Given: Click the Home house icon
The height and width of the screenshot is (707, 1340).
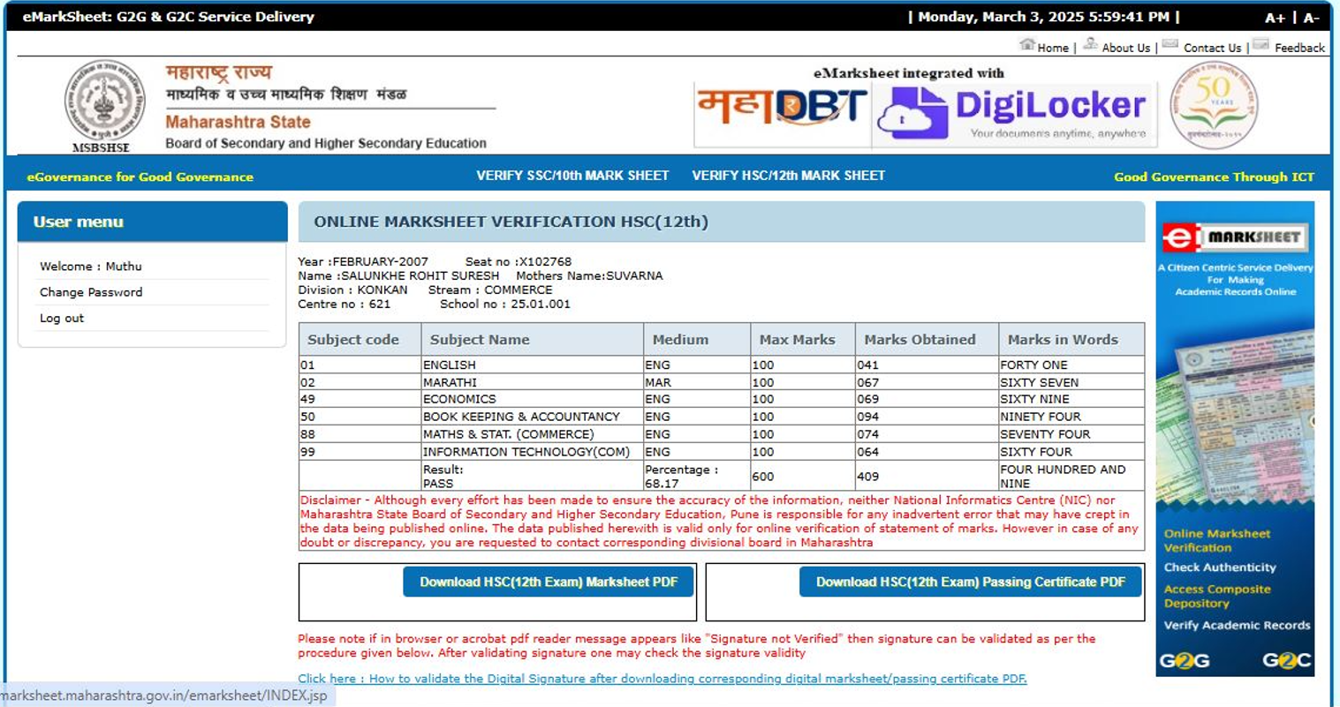Looking at the screenshot, I should point(1027,44).
